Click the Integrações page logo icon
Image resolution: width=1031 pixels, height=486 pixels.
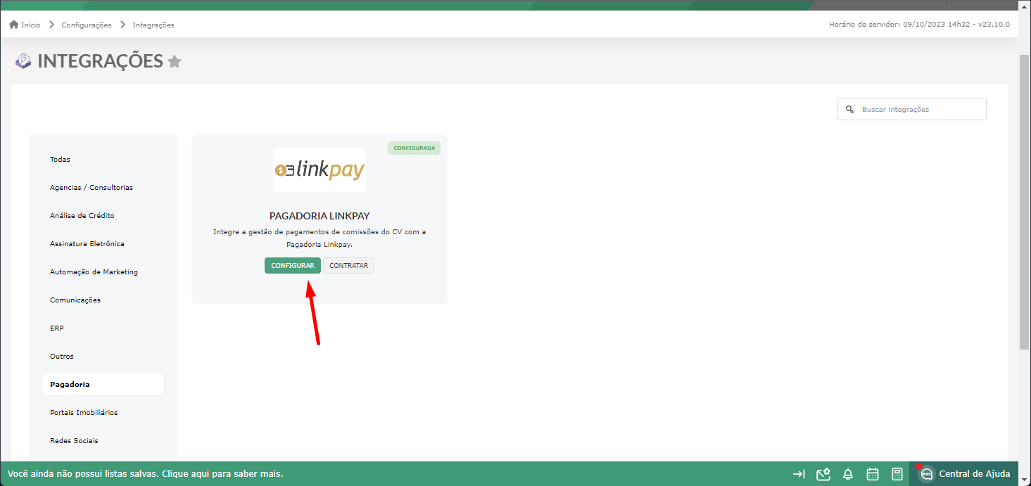(x=23, y=61)
